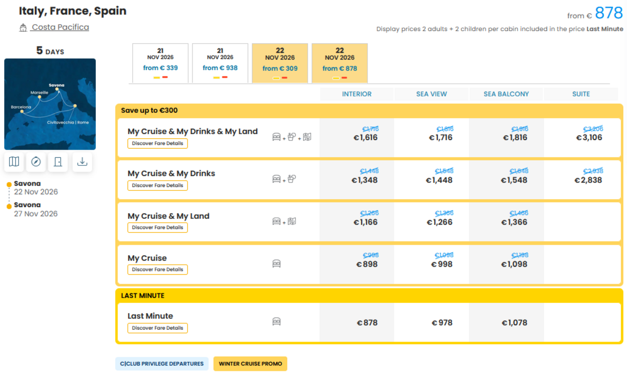Select Last Minute Interior price €878

pos(367,323)
